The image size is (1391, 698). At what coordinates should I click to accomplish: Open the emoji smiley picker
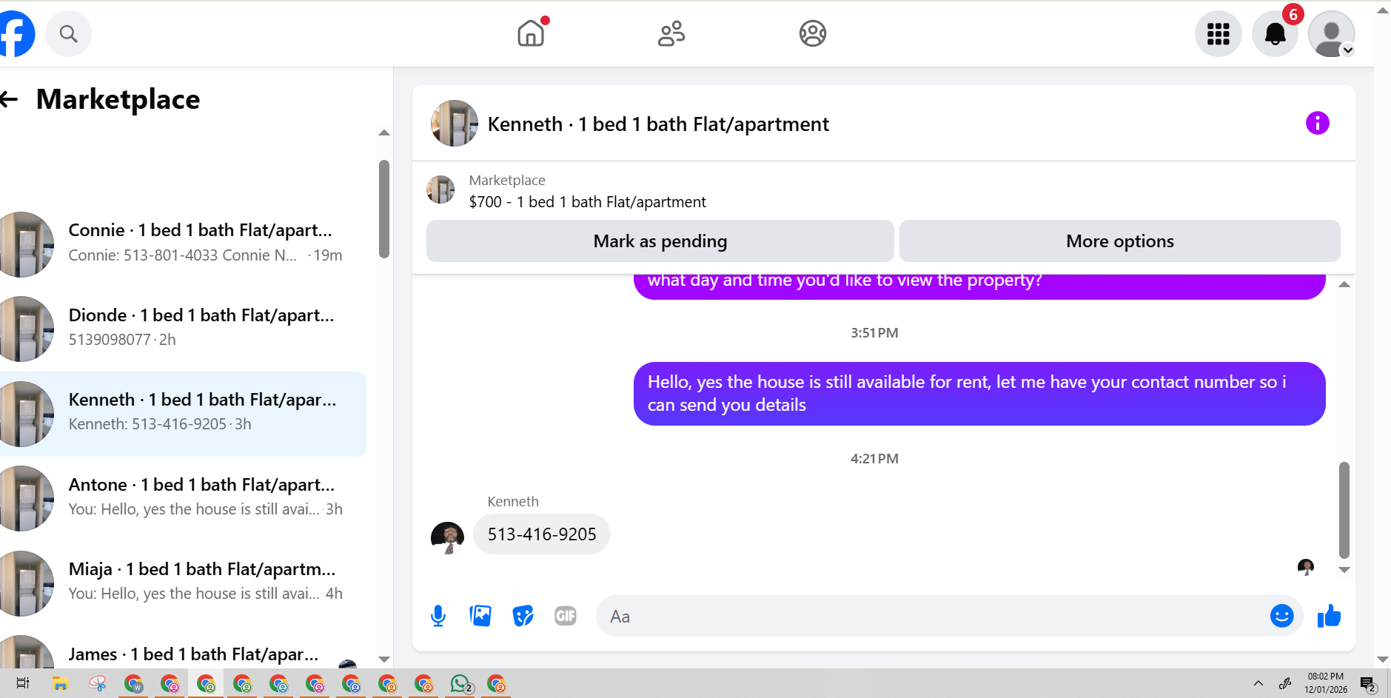pyautogui.click(x=1281, y=616)
